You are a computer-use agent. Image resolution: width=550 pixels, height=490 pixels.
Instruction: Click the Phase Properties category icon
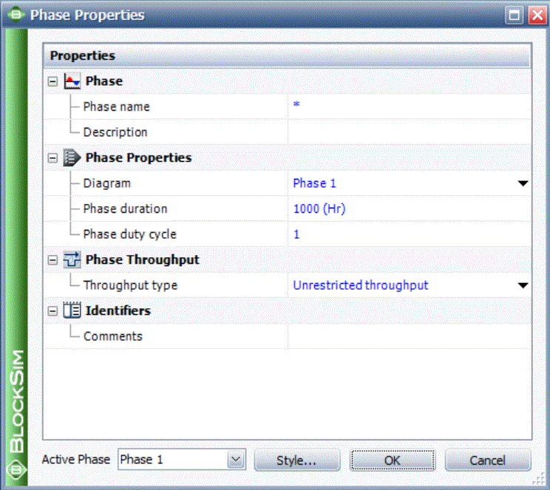(x=72, y=157)
